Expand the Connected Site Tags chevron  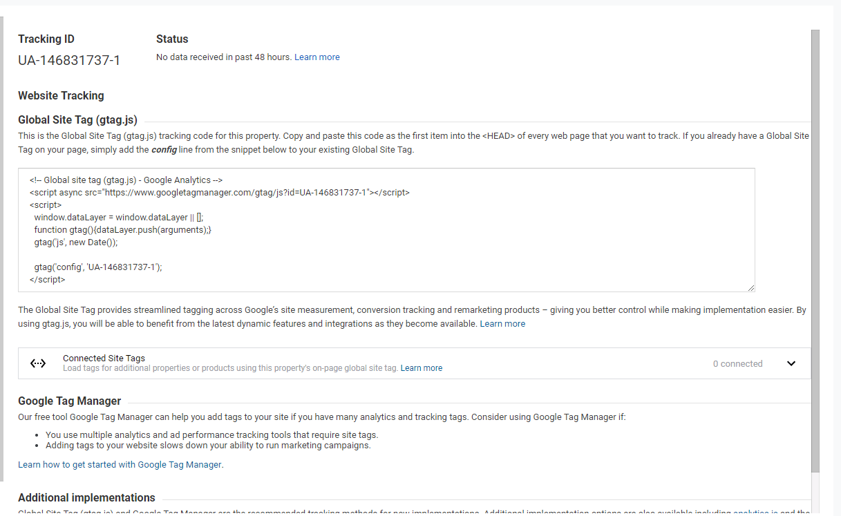point(791,363)
